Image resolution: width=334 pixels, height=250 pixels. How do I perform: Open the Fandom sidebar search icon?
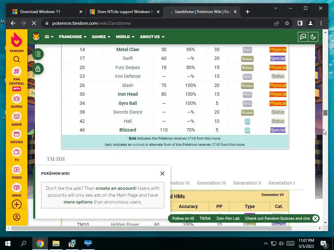coord(16,59)
